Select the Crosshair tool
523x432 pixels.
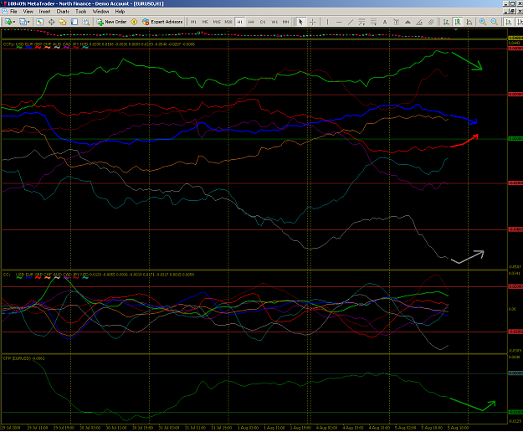point(312,22)
